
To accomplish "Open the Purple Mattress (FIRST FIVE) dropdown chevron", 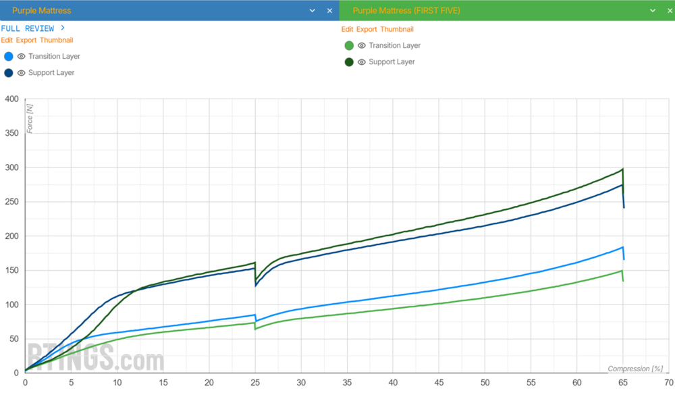I will click(651, 10).
